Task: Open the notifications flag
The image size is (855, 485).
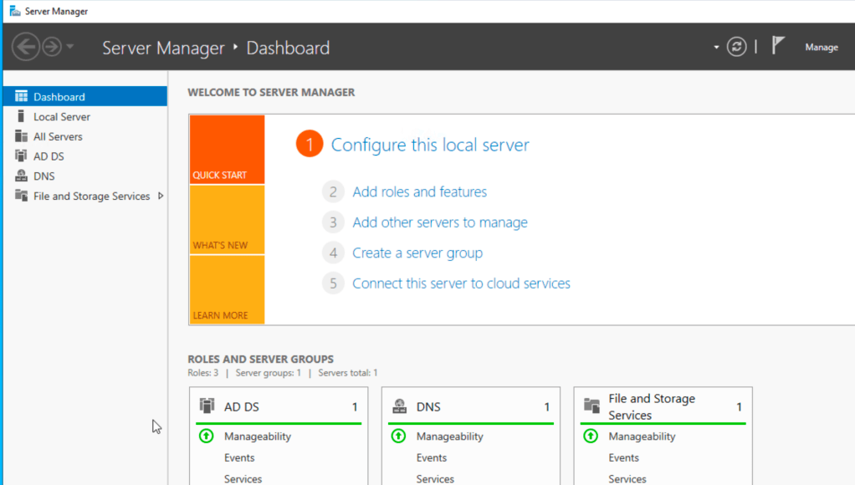Action: pyautogui.click(x=778, y=46)
